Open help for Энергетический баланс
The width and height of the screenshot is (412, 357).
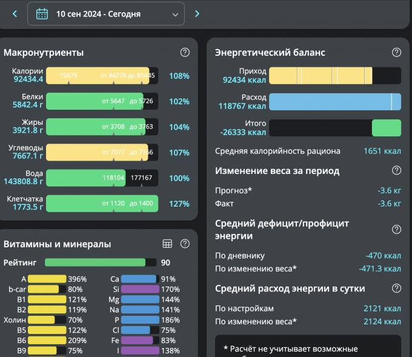point(396,53)
